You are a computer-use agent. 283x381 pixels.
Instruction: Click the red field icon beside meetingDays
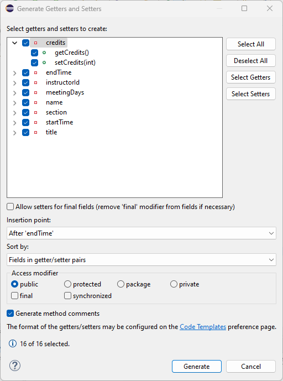[x=36, y=92]
